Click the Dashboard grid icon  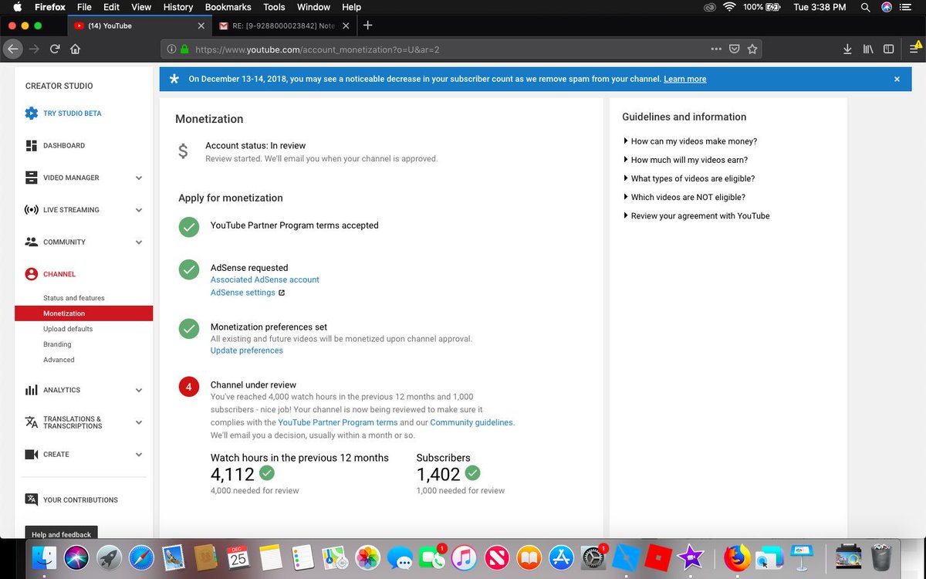click(31, 145)
